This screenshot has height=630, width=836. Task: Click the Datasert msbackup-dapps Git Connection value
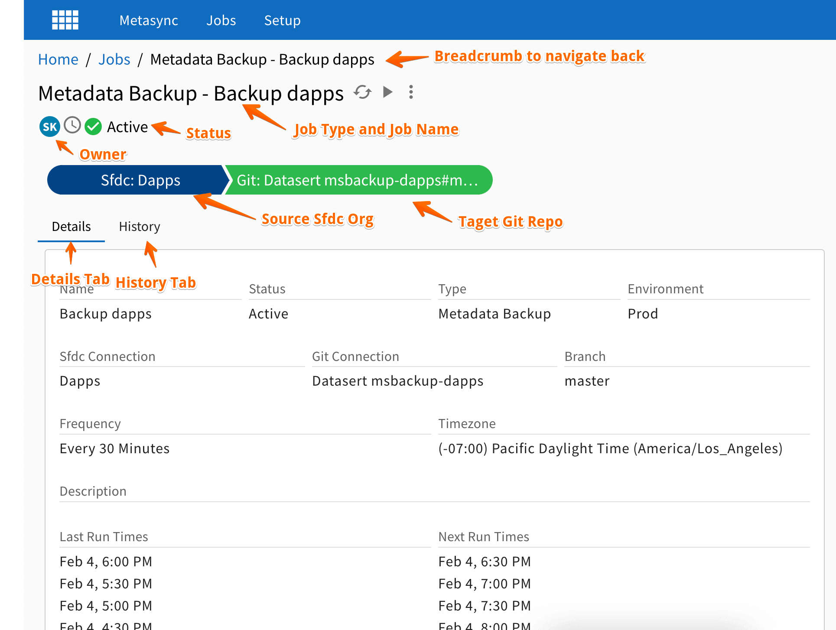398,381
